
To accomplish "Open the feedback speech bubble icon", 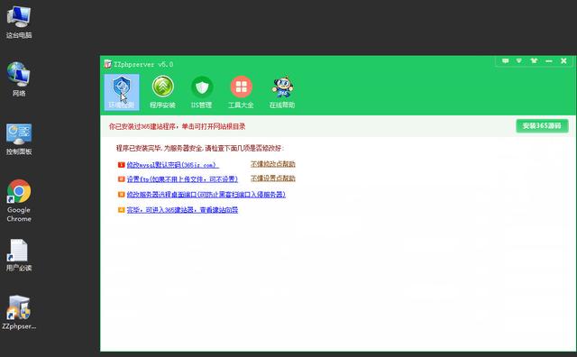I will [x=505, y=60].
